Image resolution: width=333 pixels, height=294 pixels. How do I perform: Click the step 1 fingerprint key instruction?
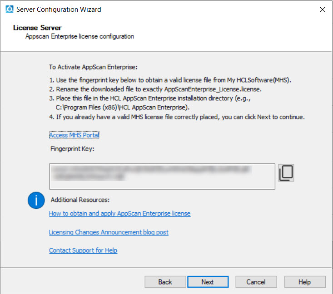click(170, 80)
